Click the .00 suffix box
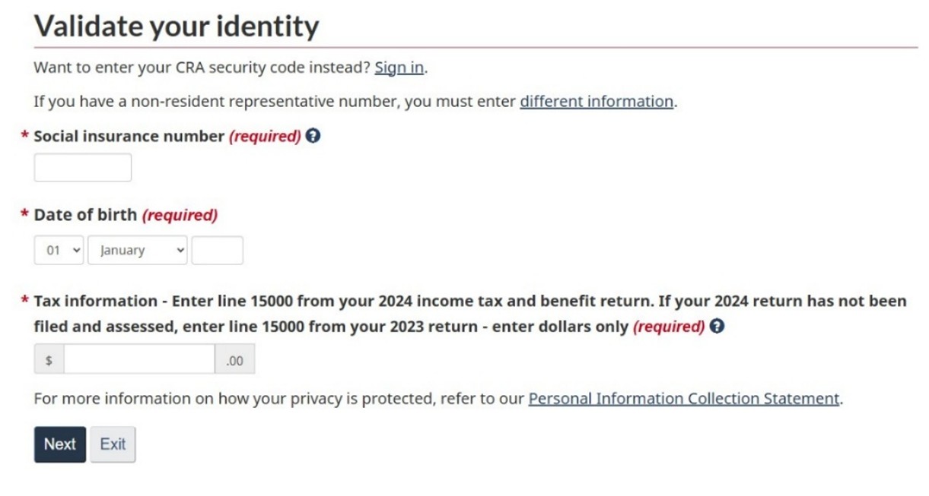The width and height of the screenshot is (929, 496). pos(234,359)
